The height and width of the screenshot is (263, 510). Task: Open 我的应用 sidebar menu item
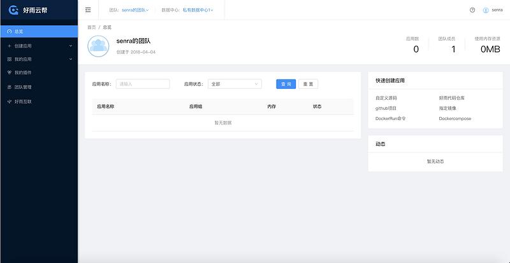(x=39, y=59)
